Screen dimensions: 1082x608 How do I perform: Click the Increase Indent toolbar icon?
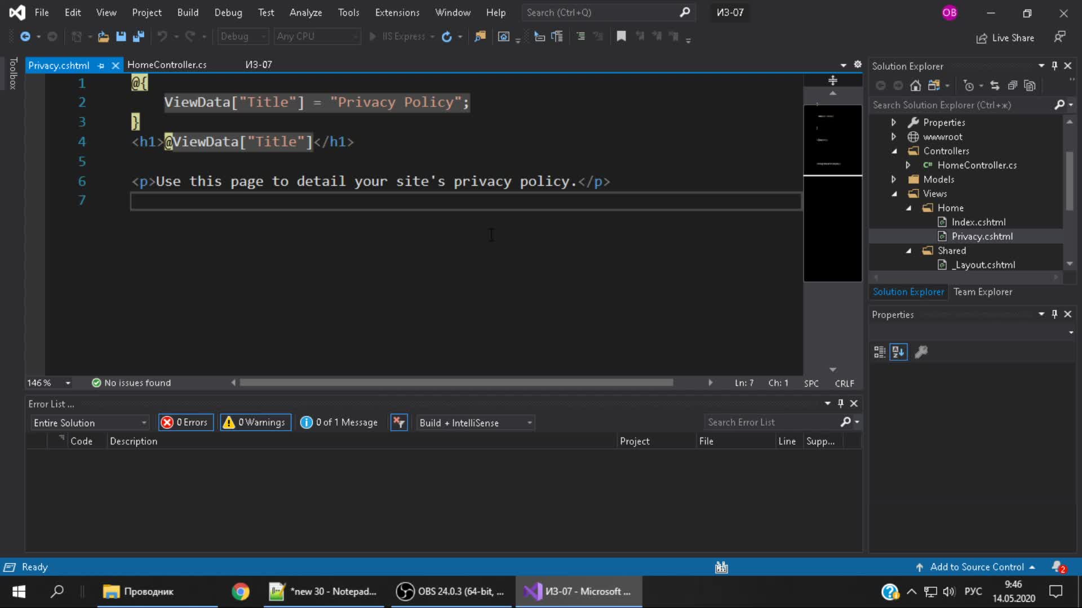[580, 37]
